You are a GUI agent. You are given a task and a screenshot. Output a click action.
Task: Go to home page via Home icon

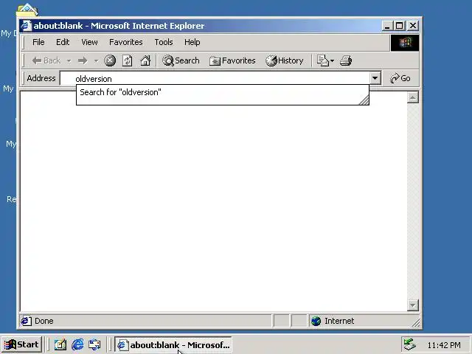pyautogui.click(x=145, y=60)
